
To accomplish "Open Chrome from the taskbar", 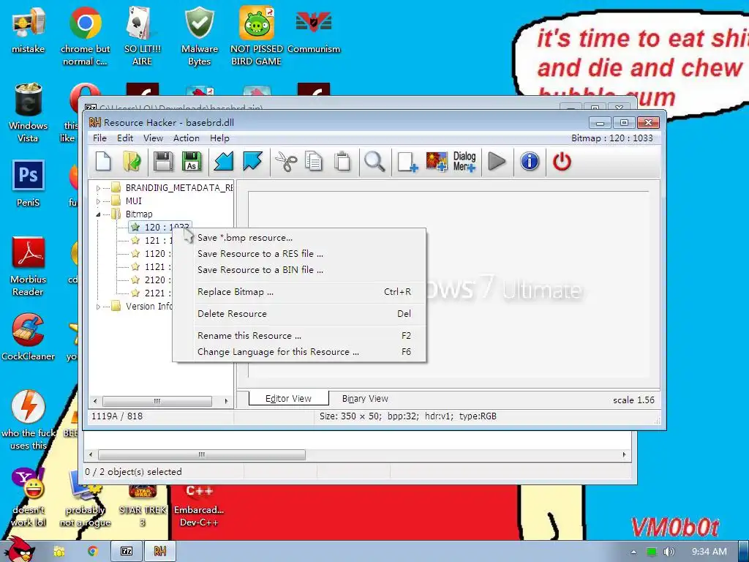I will tap(93, 551).
